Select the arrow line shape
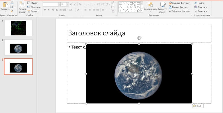Image resolution: width=223 pixels, height=113 pixels. coord(128,3)
